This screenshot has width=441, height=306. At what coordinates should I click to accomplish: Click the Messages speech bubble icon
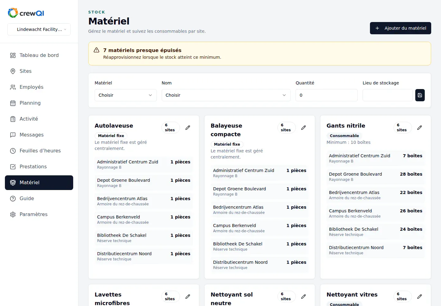coord(13,135)
